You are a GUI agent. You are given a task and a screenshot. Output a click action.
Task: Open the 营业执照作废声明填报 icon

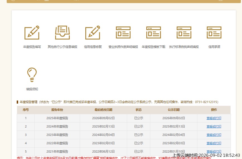click(x=123, y=32)
